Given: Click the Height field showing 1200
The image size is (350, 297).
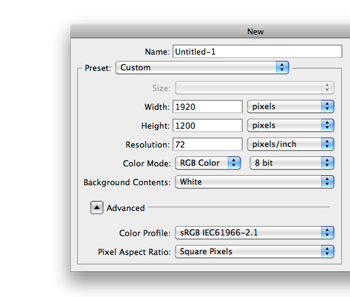Looking at the screenshot, I should tap(208, 126).
